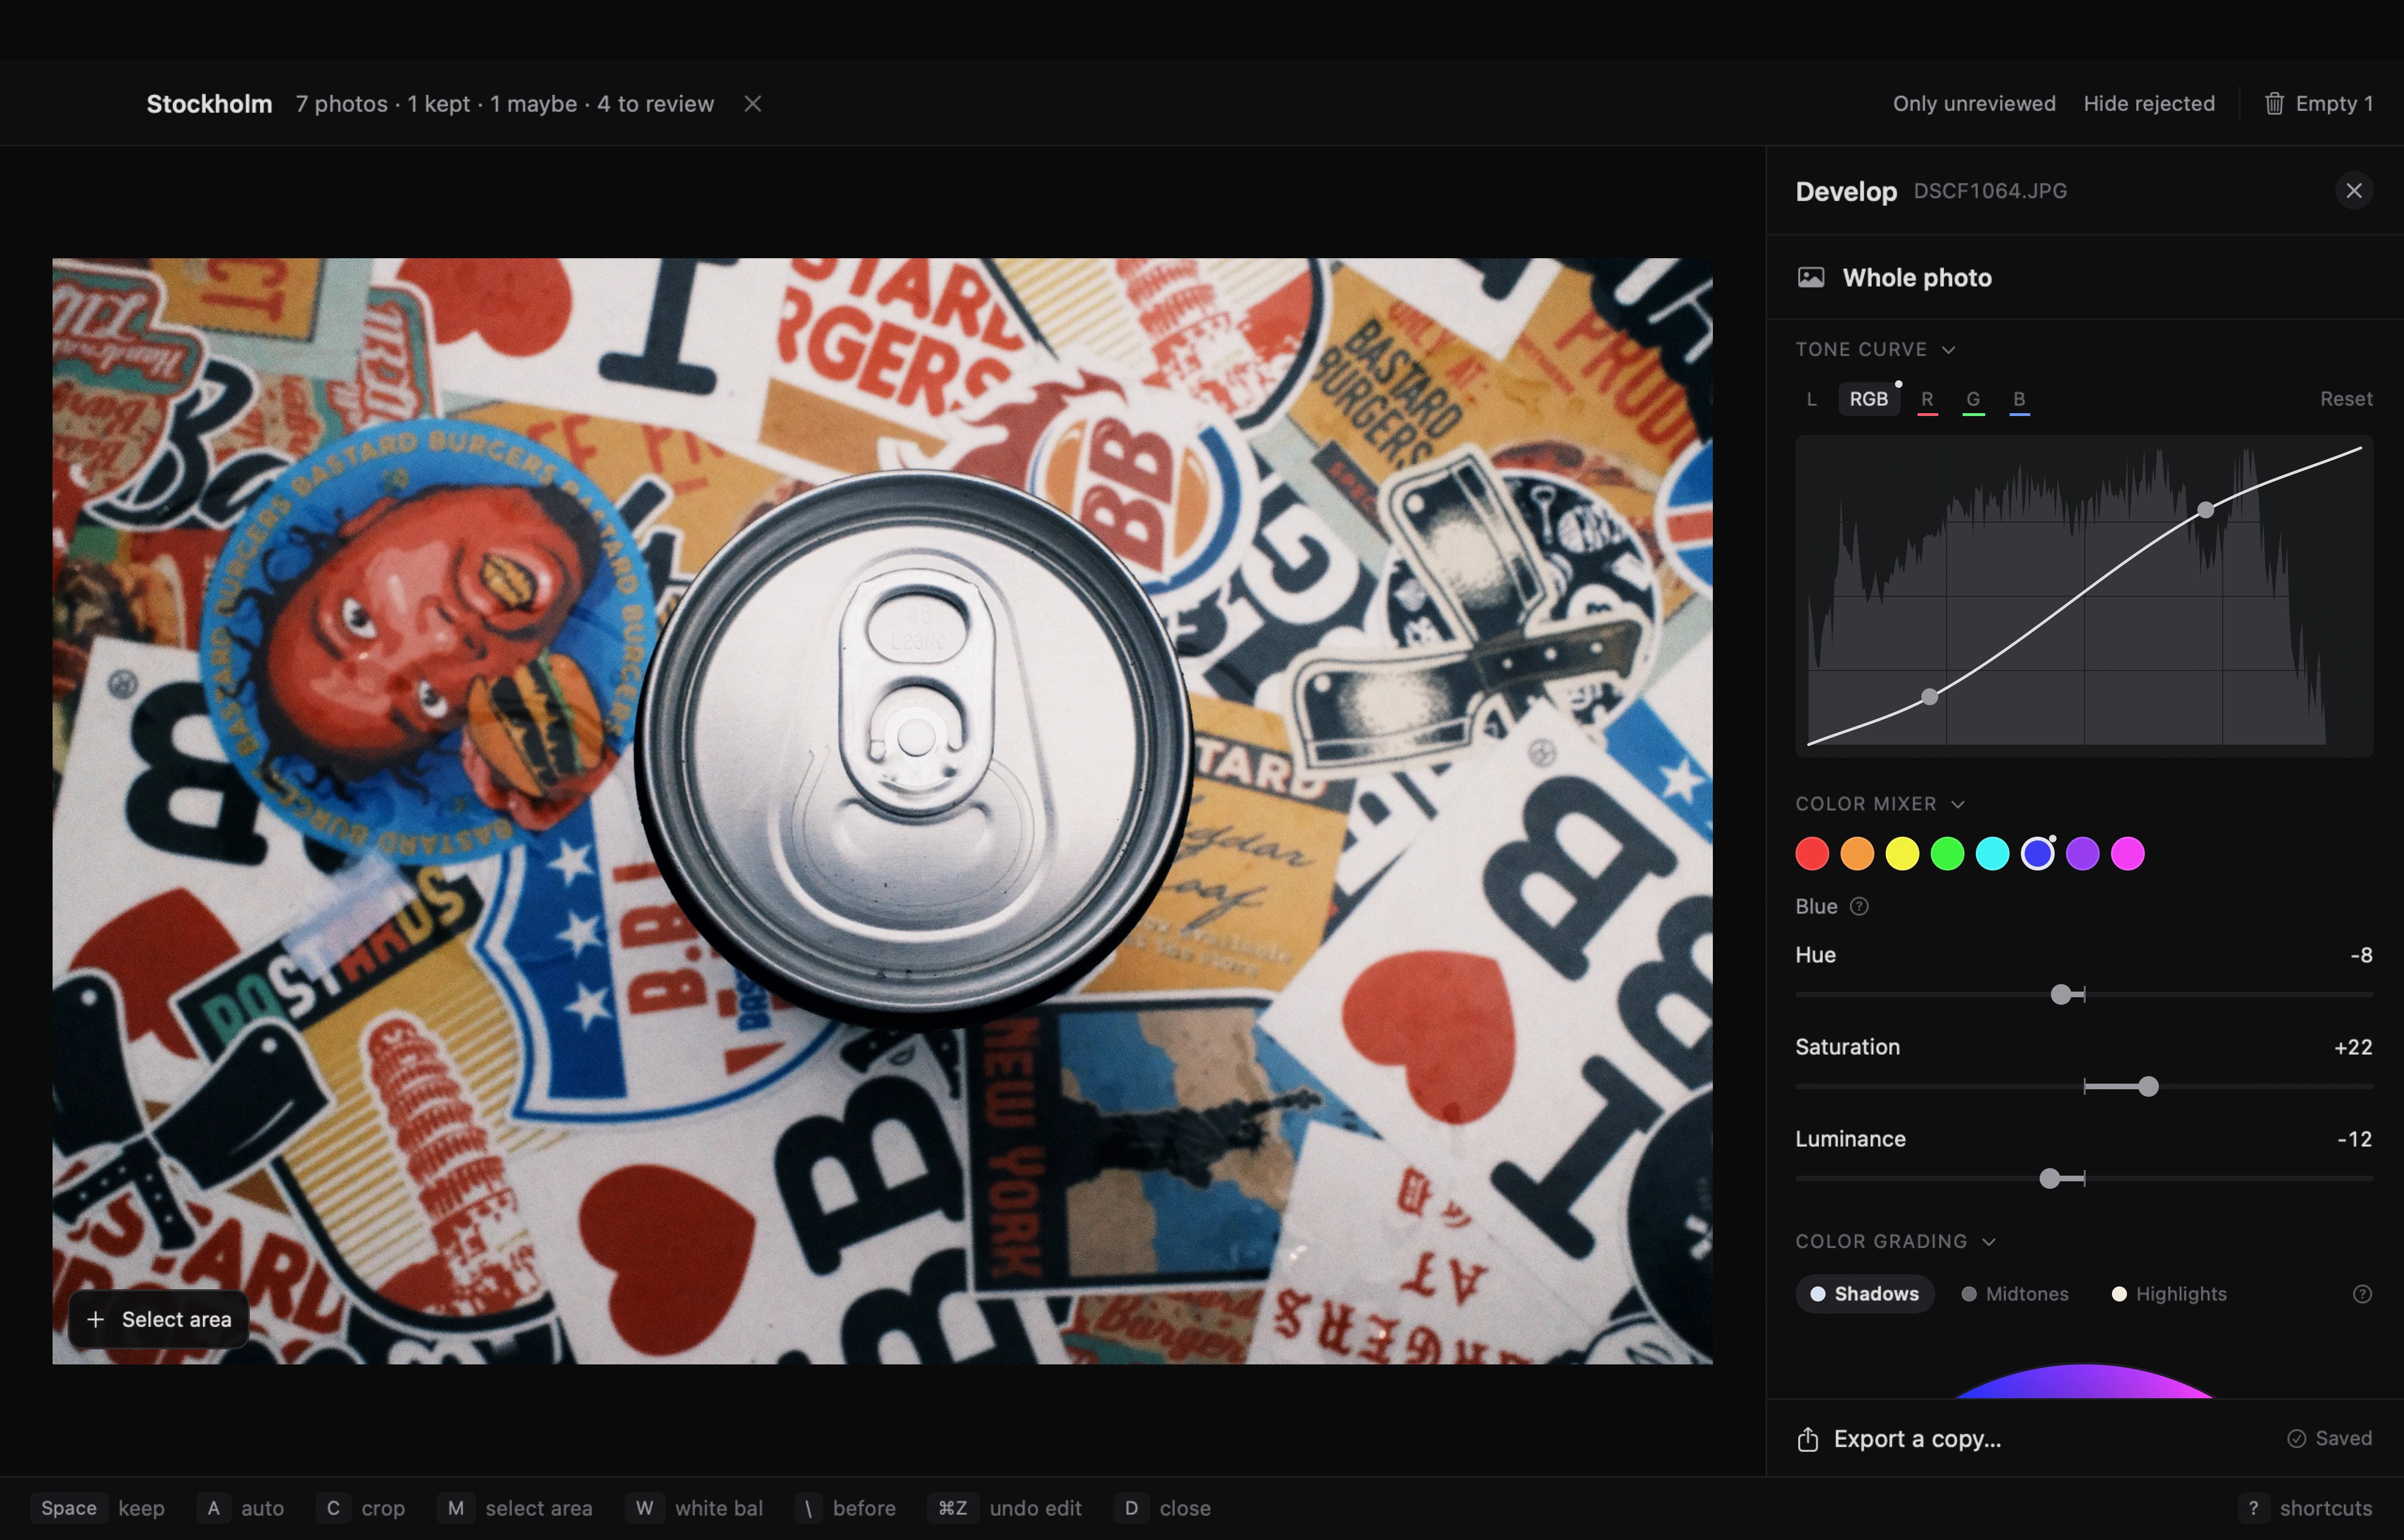
Task: Open the Color Grading help icon
Action: (x=2362, y=1294)
